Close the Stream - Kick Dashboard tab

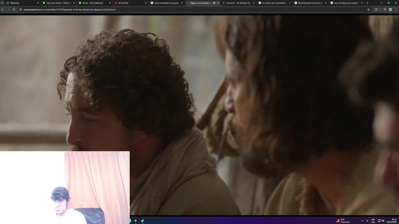click(x=110, y=3)
